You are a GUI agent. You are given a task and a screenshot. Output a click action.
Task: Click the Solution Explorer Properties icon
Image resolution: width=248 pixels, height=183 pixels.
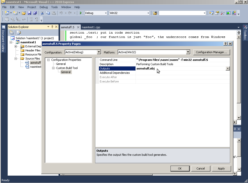point(12,32)
